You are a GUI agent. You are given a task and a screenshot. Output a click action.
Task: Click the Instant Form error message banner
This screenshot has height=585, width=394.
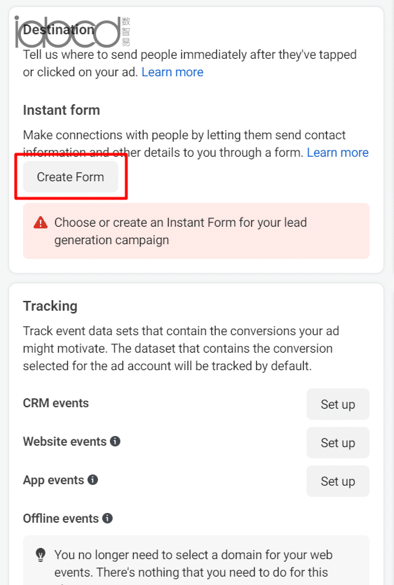tap(196, 231)
